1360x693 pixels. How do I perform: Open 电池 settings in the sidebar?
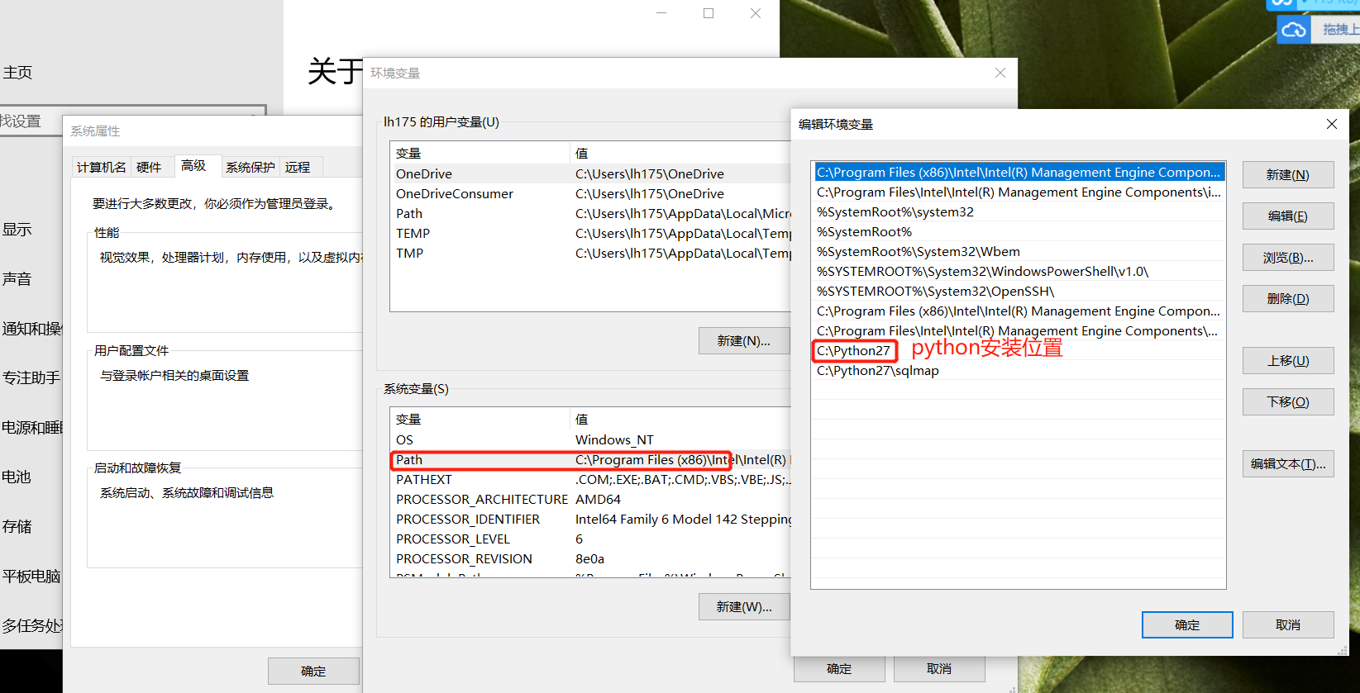(17, 477)
